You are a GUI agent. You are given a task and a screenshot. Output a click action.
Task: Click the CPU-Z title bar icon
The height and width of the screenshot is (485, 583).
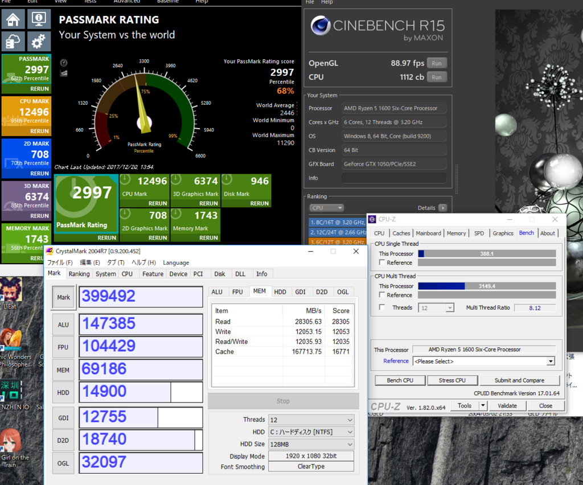[372, 219]
